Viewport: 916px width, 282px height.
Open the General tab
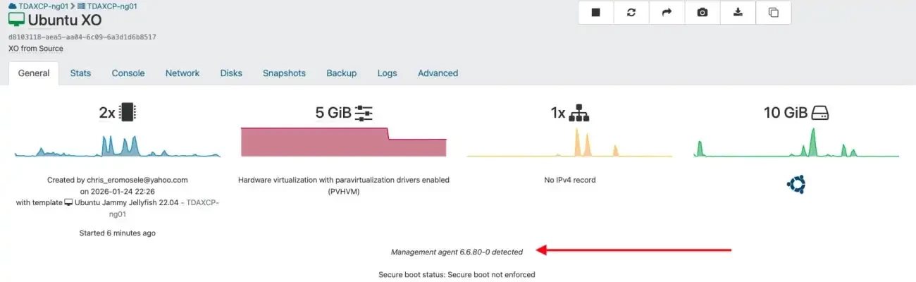34,73
